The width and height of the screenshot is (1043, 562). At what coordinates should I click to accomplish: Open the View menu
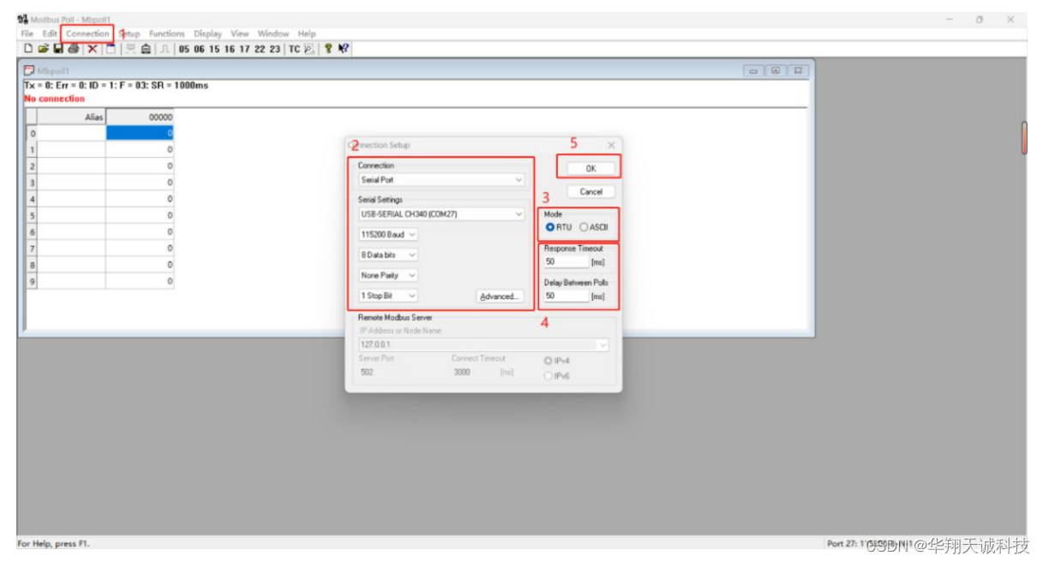239,34
